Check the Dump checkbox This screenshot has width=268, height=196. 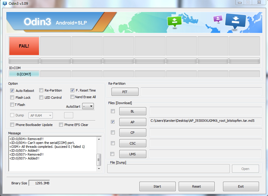click(12, 115)
